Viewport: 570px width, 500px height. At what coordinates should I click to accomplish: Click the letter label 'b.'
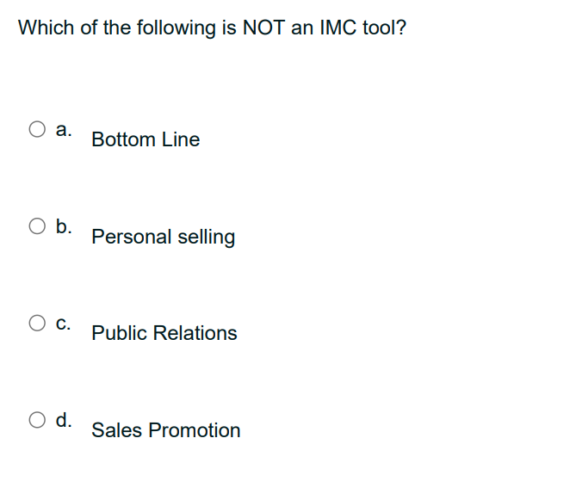[x=64, y=226]
